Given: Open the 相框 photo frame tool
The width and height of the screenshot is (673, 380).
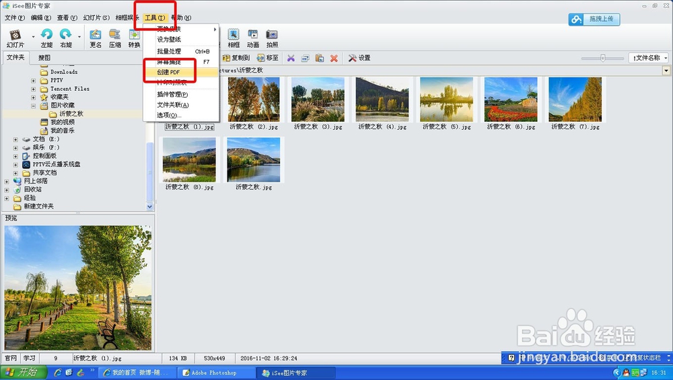Looking at the screenshot, I should 234,38.
